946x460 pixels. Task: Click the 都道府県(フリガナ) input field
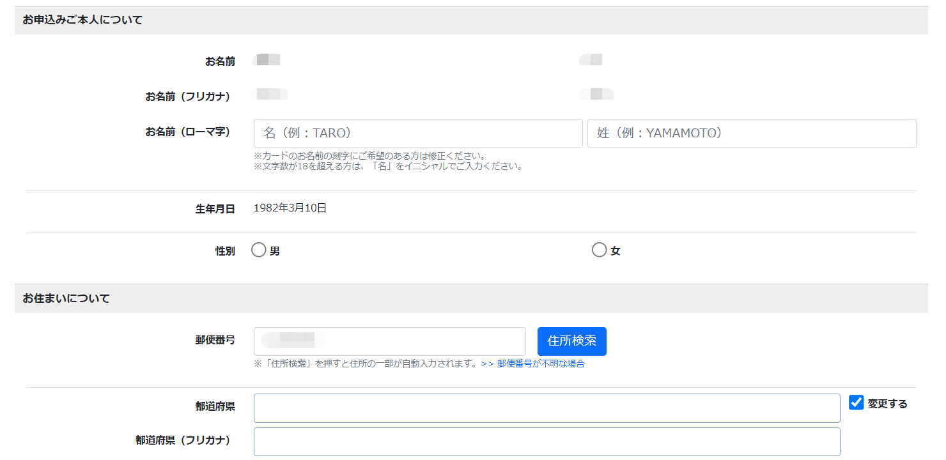pos(547,442)
